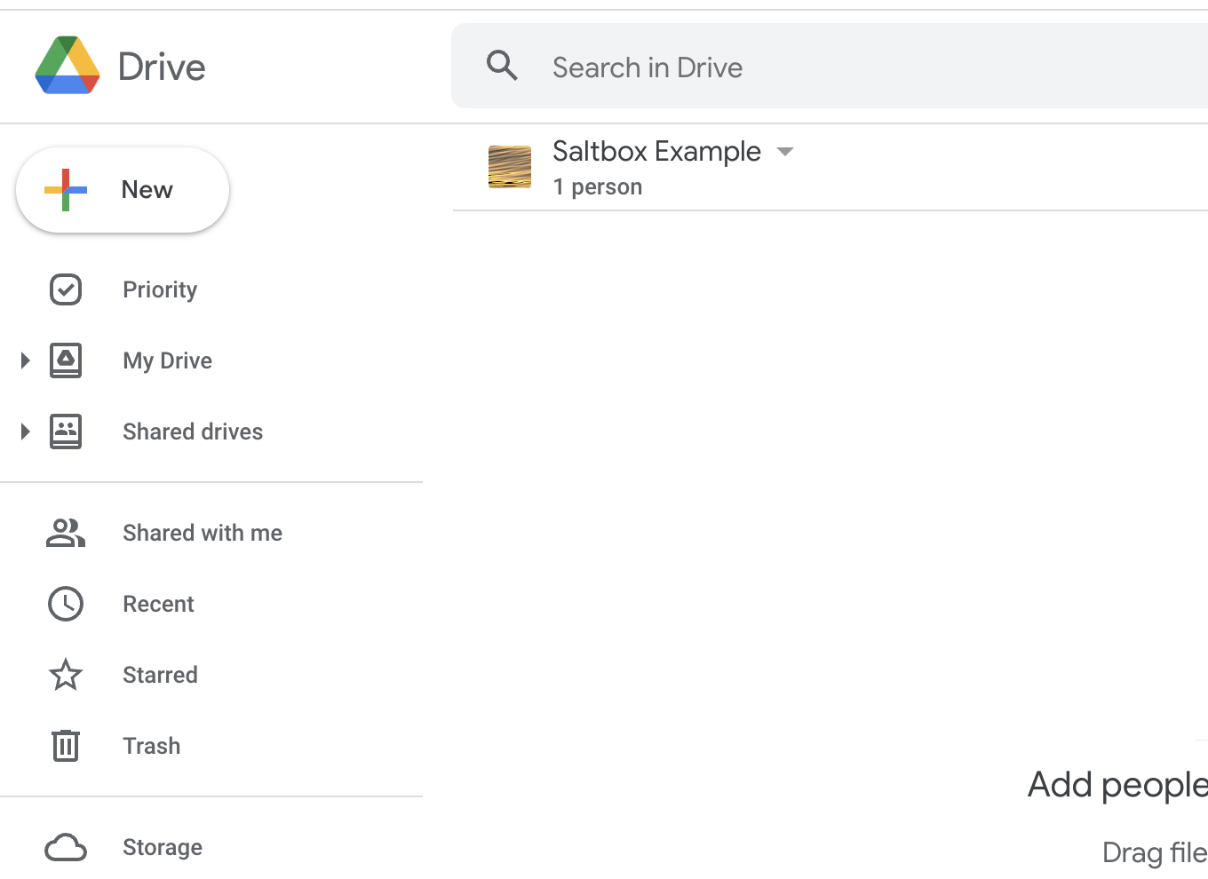Expand the Shared drives tree arrow
The width and height of the screenshot is (1208, 879).
pyautogui.click(x=25, y=432)
